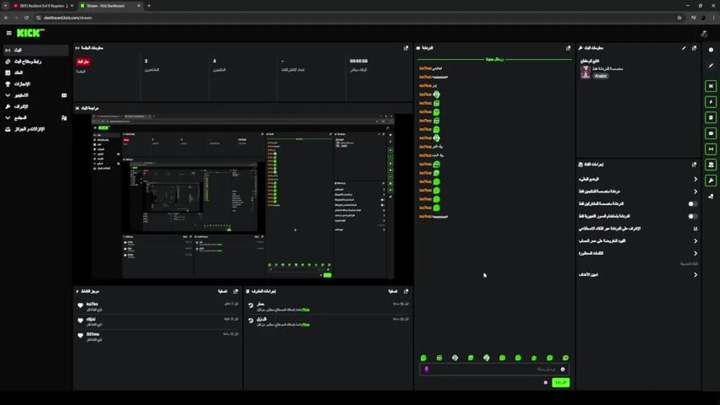Select the Stream - Kick Dashboard browser tab
Image resolution: width=720 pixels, height=405 pixels.
click(x=110, y=6)
